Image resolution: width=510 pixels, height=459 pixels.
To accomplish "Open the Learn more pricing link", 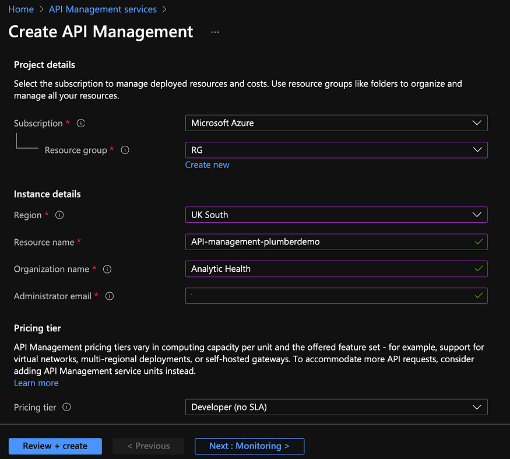I will [x=36, y=383].
